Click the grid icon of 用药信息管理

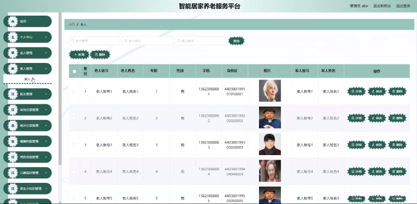[x=13, y=157]
